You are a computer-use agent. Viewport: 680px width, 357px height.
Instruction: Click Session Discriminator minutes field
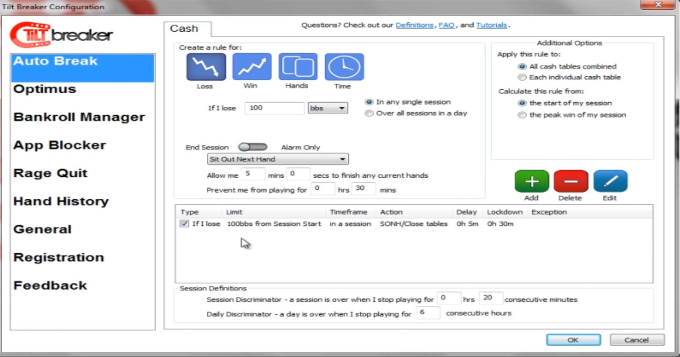coord(491,298)
